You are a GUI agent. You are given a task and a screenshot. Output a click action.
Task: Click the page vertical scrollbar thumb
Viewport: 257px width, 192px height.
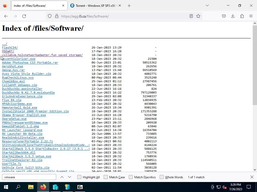[x=255, y=65]
